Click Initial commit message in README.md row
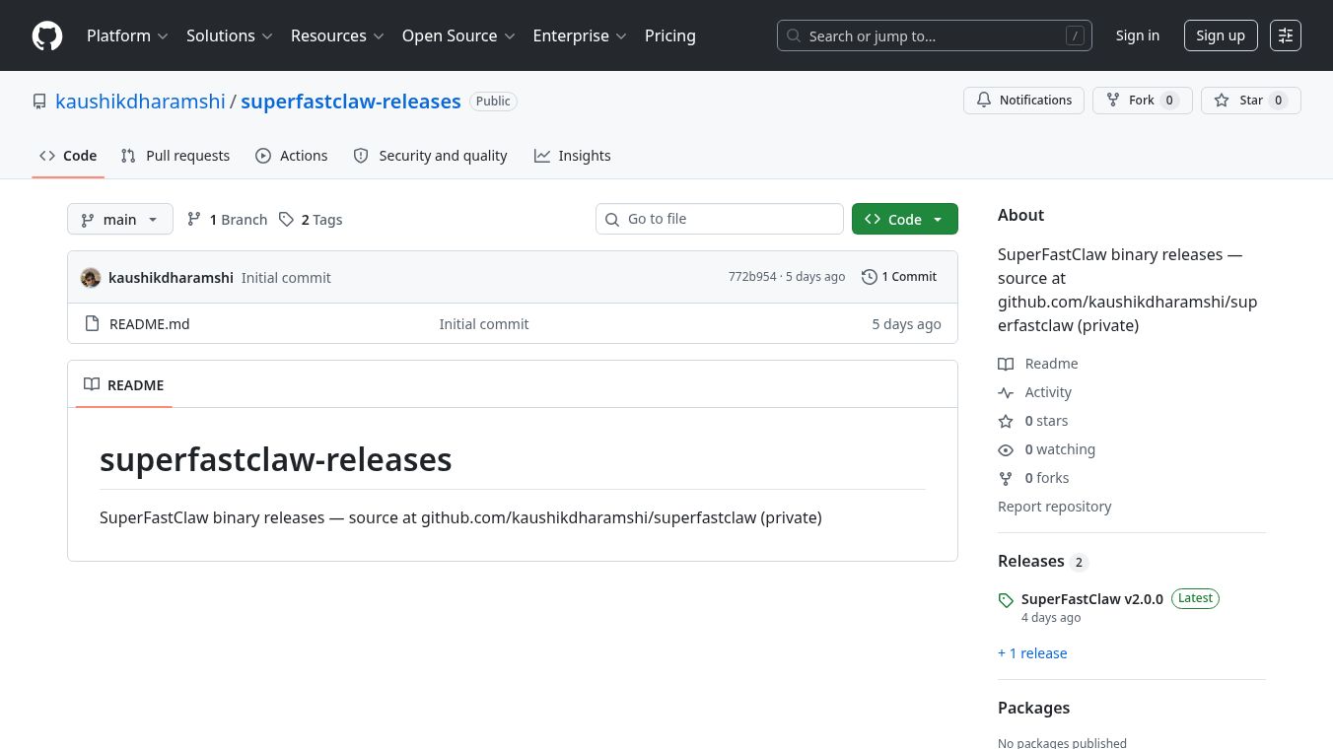 [x=484, y=324]
